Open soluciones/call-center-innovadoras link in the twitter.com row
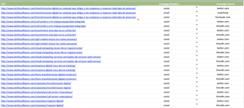The width and height of the screenshot is (244, 108). coord(37,92)
